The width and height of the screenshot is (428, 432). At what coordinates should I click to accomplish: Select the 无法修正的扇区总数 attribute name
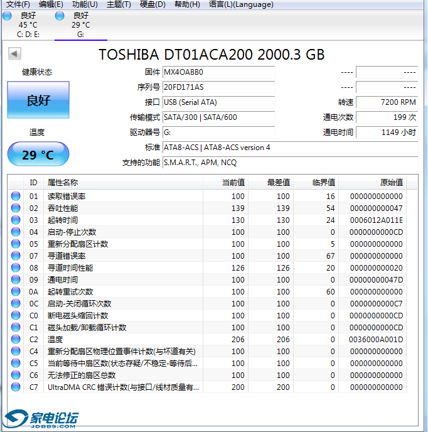point(82,375)
